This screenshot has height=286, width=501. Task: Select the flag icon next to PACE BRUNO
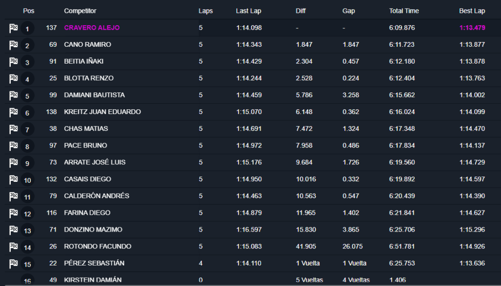(13, 146)
